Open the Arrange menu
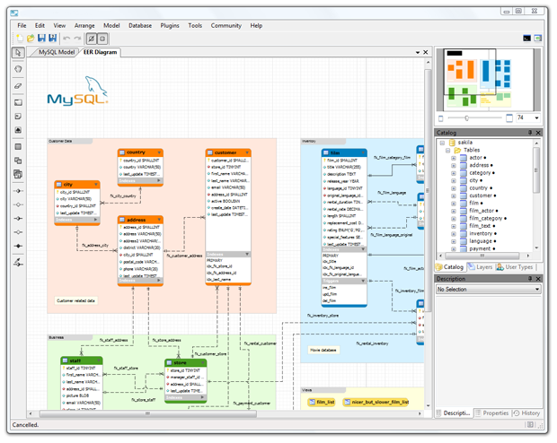This screenshot has height=443, width=557. tap(84, 25)
